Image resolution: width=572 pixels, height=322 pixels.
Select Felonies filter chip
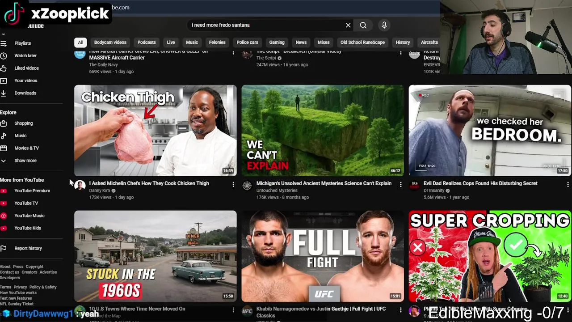click(217, 42)
